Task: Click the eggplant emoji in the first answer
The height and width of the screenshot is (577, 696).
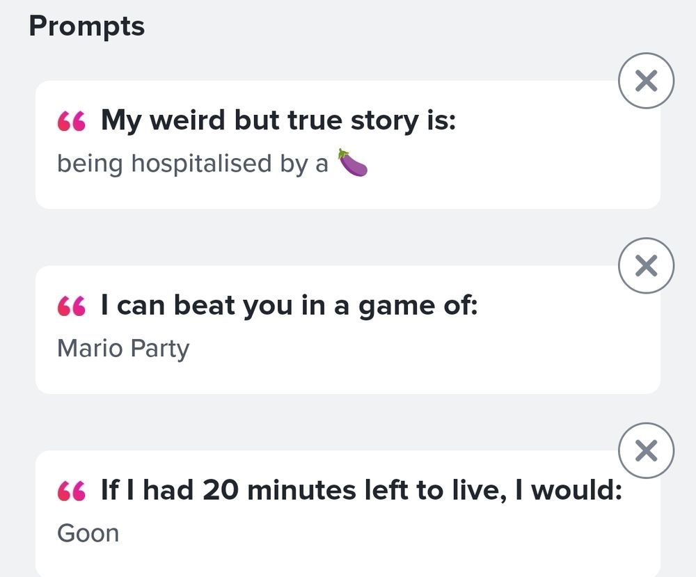Action: pyautogui.click(x=352, y=163)
